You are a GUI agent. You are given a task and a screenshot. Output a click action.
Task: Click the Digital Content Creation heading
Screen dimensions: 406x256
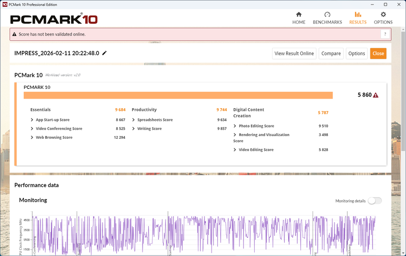pos(249,113)
